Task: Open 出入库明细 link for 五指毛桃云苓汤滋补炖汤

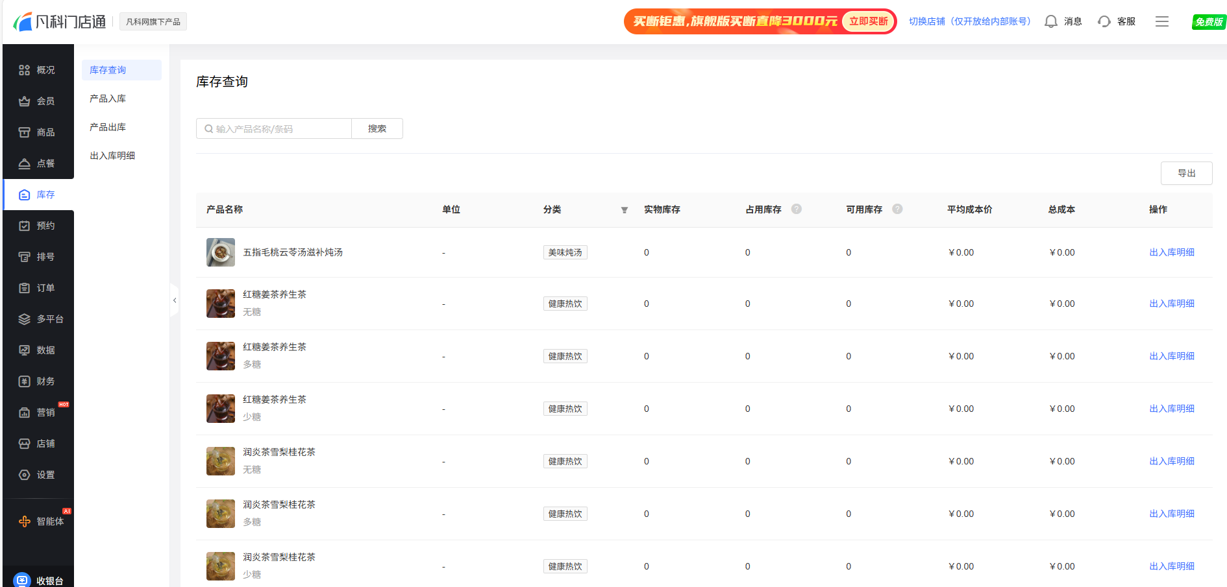Action: click(1171, 252)
